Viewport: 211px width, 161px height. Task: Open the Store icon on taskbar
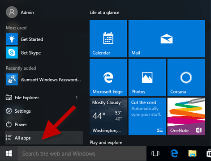pos(209,153)
